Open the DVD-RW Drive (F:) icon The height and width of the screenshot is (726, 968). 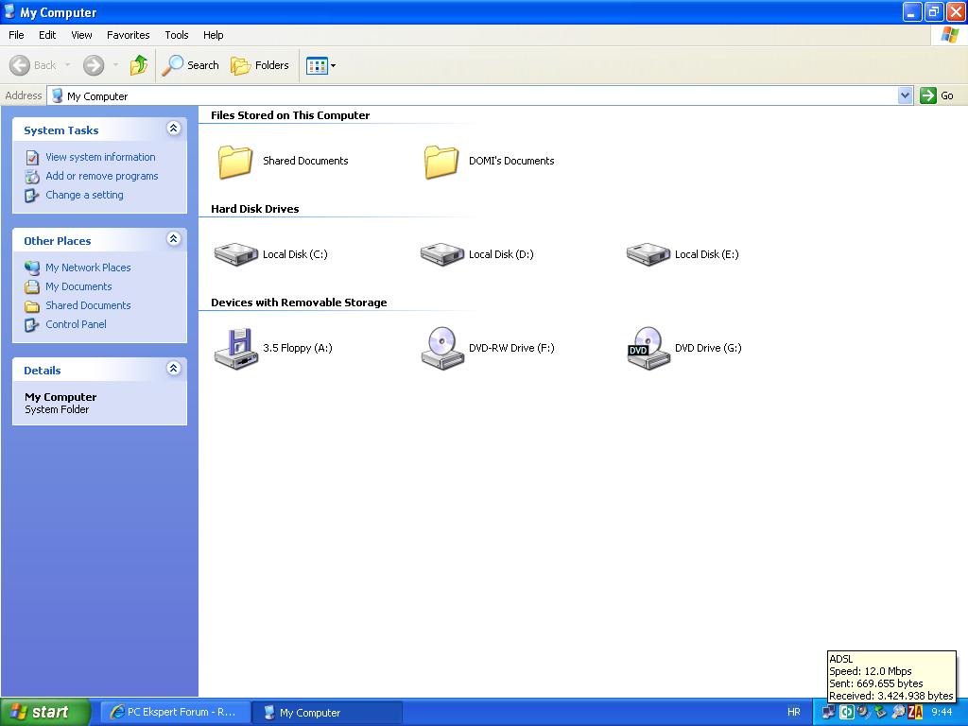pos(441,348)
